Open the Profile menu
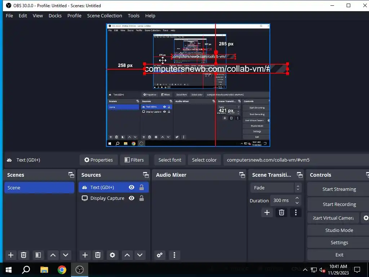369x277 pixels. [74, 16]
